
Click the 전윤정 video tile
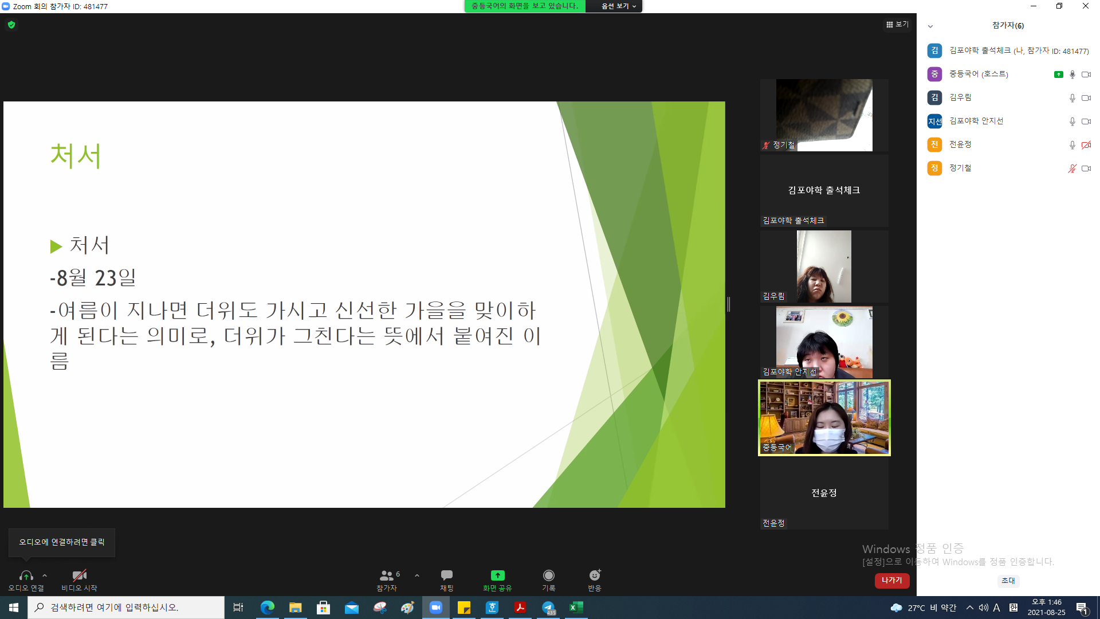pyautogui.click(x=824, y=493)
